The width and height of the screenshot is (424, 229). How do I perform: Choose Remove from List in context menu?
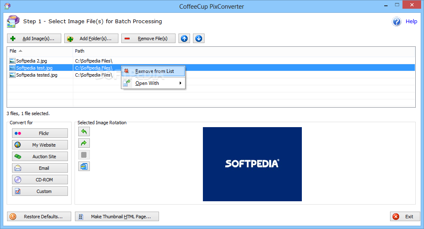click(153, 71)
